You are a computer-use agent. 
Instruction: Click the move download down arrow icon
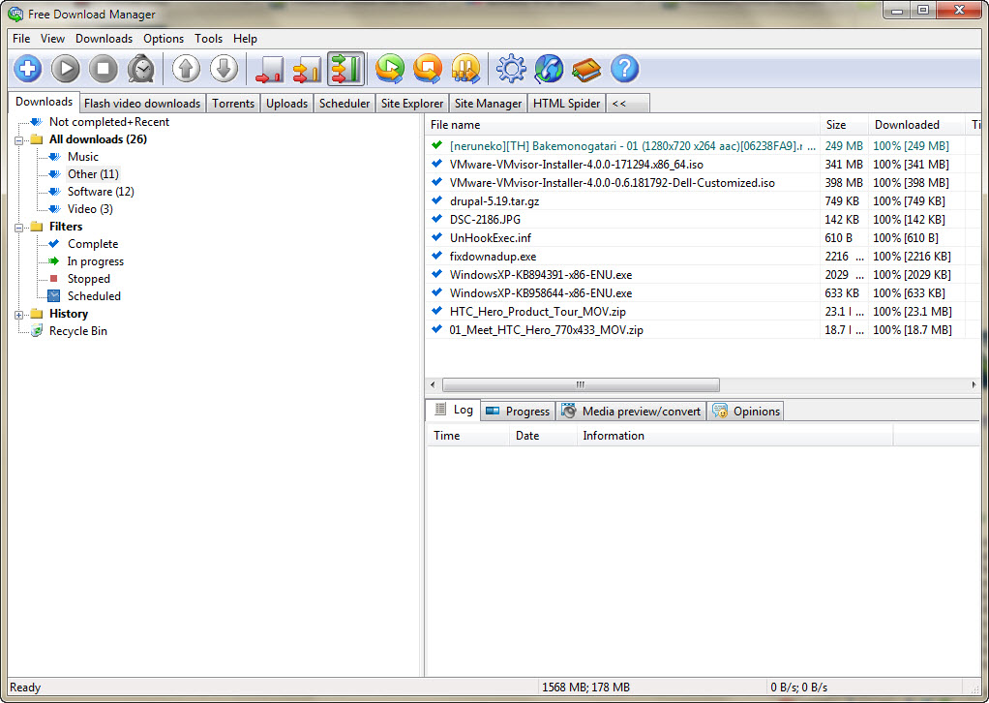[x=224, y=68]
